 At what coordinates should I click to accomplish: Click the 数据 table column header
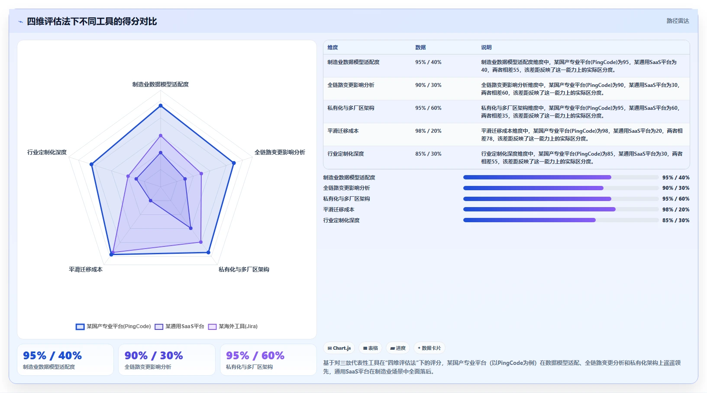coord(420,48)
